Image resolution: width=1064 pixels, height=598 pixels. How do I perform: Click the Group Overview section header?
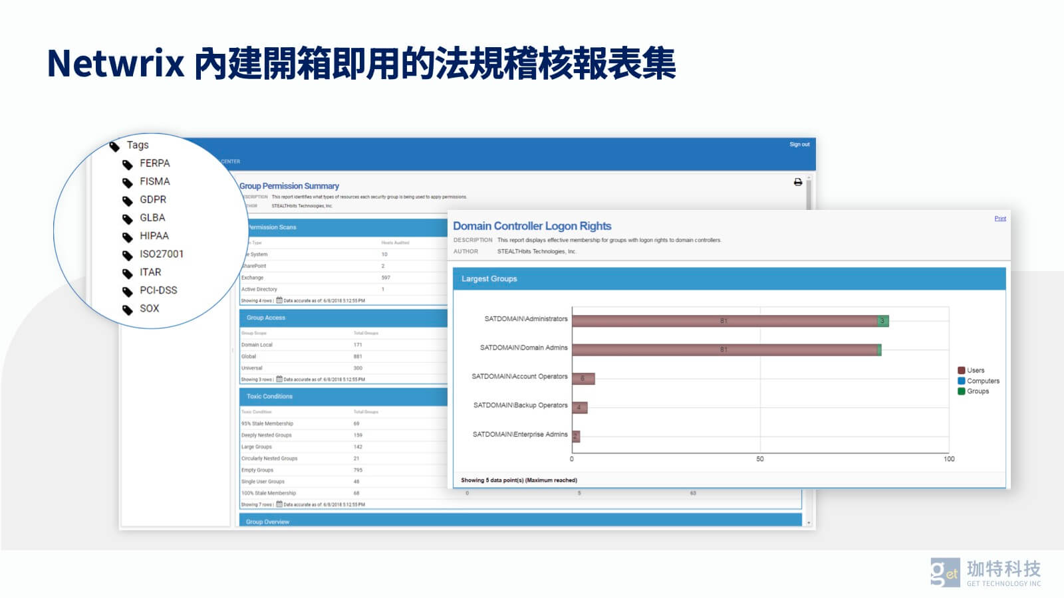521,521
